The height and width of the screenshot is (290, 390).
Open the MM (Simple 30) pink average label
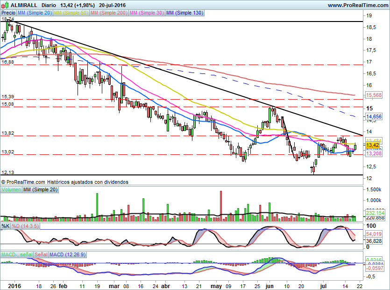(147, 13)
